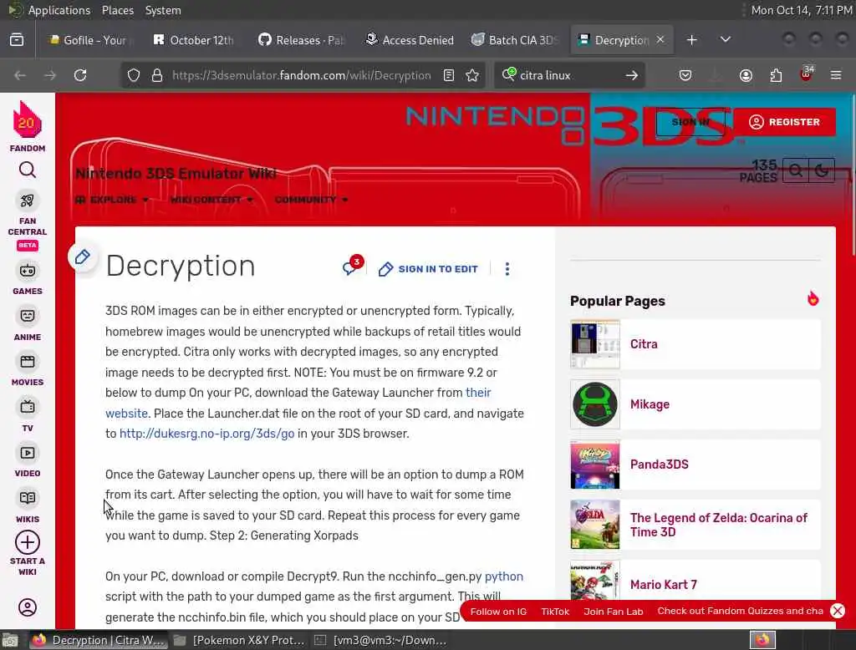Open the python link
Image resolution: width=856 pixels, height=650 pixels.
[504, 576]
